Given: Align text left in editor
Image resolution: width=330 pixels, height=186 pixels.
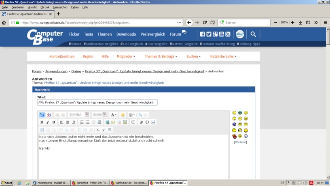Looking at the screenshot, I should pos(61,122).
